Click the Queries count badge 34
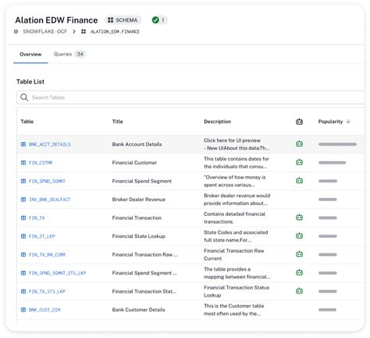Screen dimensions: 370x338 [80, 54]
